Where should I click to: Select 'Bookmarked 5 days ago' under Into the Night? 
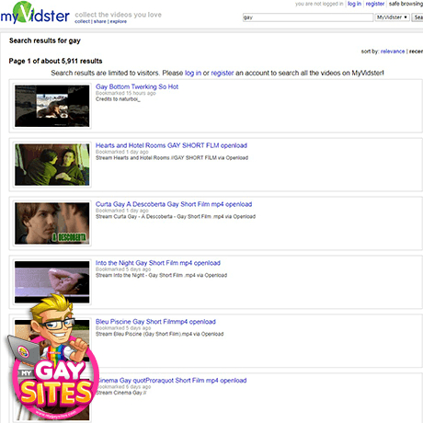tap(123, 269)
